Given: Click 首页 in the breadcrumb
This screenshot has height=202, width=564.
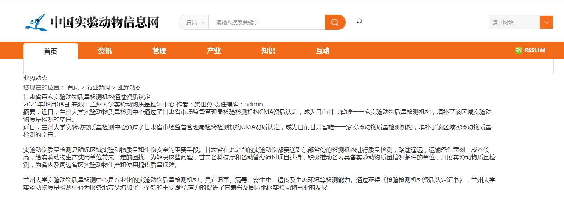Looking at the screenshot, I should pos(73,87).
